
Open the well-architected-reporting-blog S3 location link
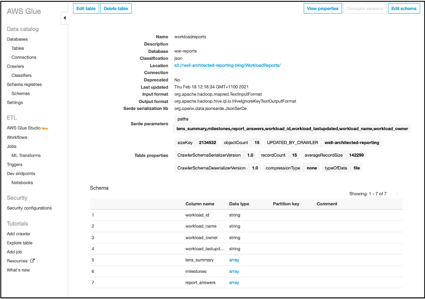coord(227,65)
